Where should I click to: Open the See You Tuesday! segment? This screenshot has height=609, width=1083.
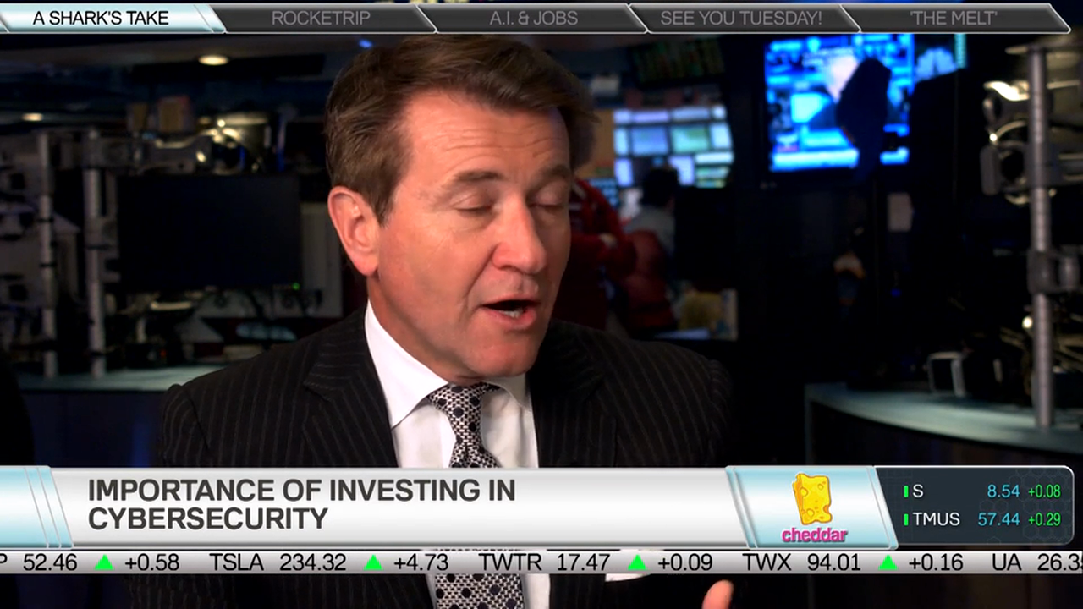coord(741,15)
